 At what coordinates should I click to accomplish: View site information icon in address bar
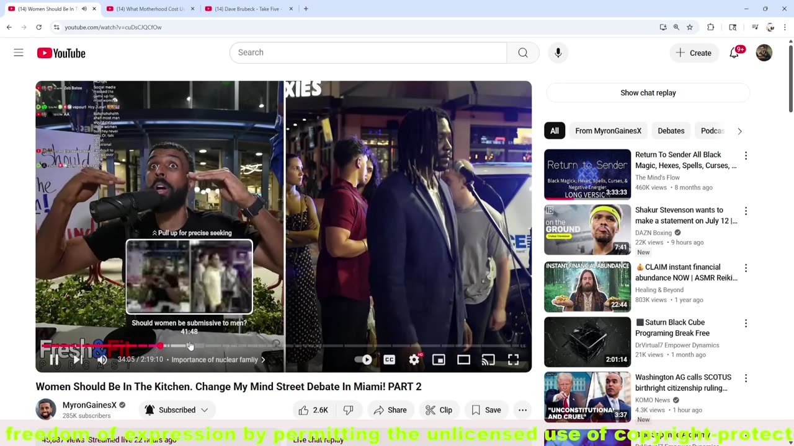pos(56,27)
